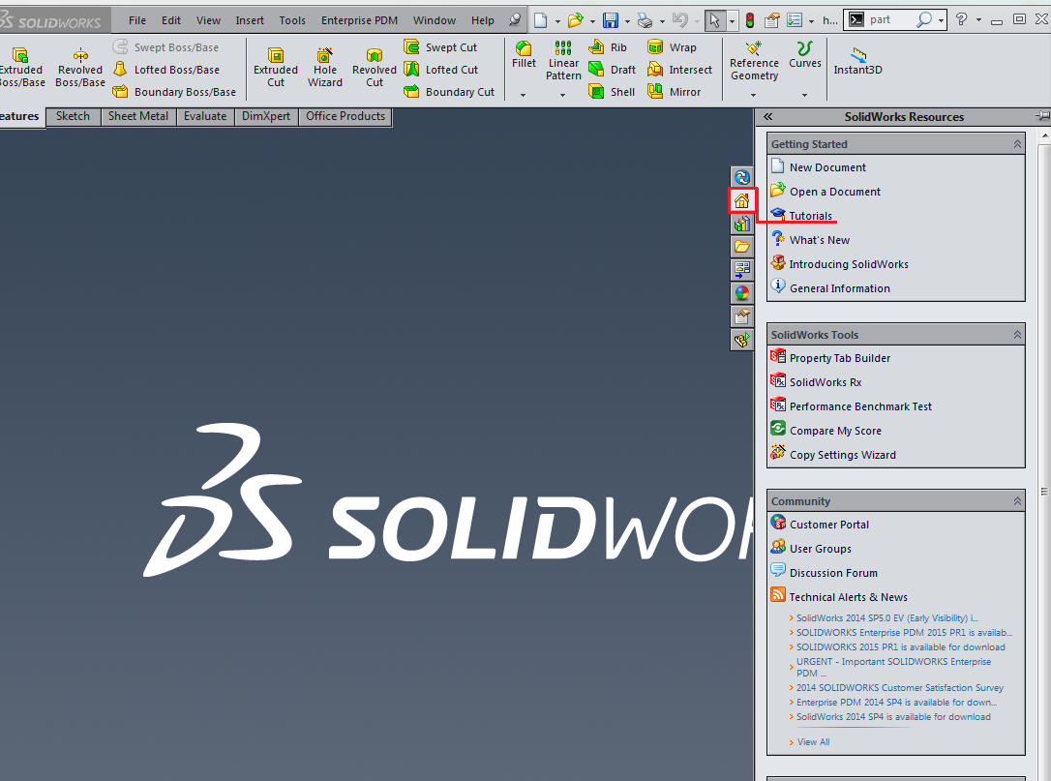Select the Mirror feature tool
The height and width of the screenshot is (781, 1051).
[x=655, y=92]
